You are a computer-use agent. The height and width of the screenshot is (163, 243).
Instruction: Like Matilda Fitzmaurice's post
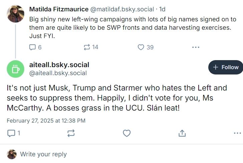(141, 47)
